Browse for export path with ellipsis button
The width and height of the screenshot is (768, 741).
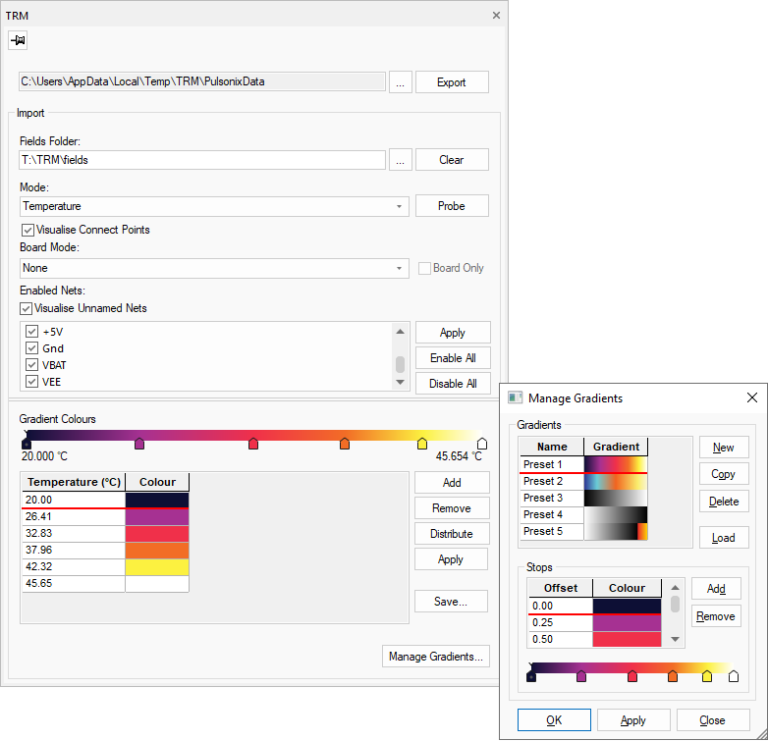399,82
